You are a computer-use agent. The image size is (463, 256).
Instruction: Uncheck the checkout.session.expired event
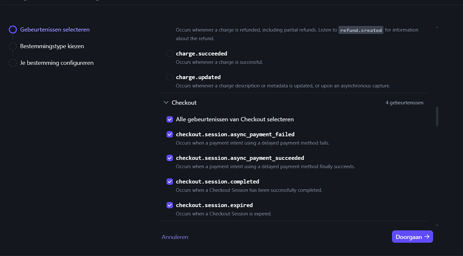170,205
